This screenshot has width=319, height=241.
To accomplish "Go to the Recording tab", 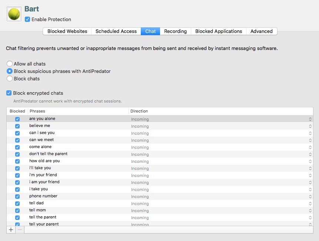I will [175, 31].
